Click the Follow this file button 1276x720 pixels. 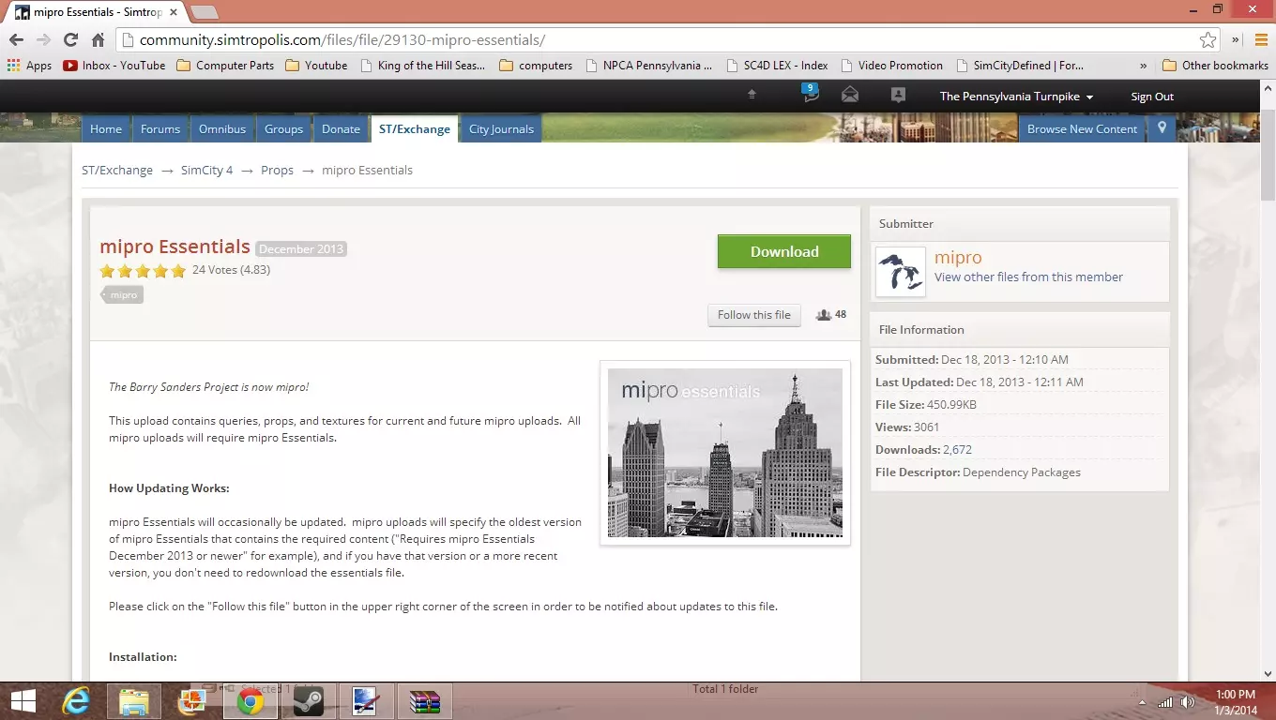coord(754,315)
